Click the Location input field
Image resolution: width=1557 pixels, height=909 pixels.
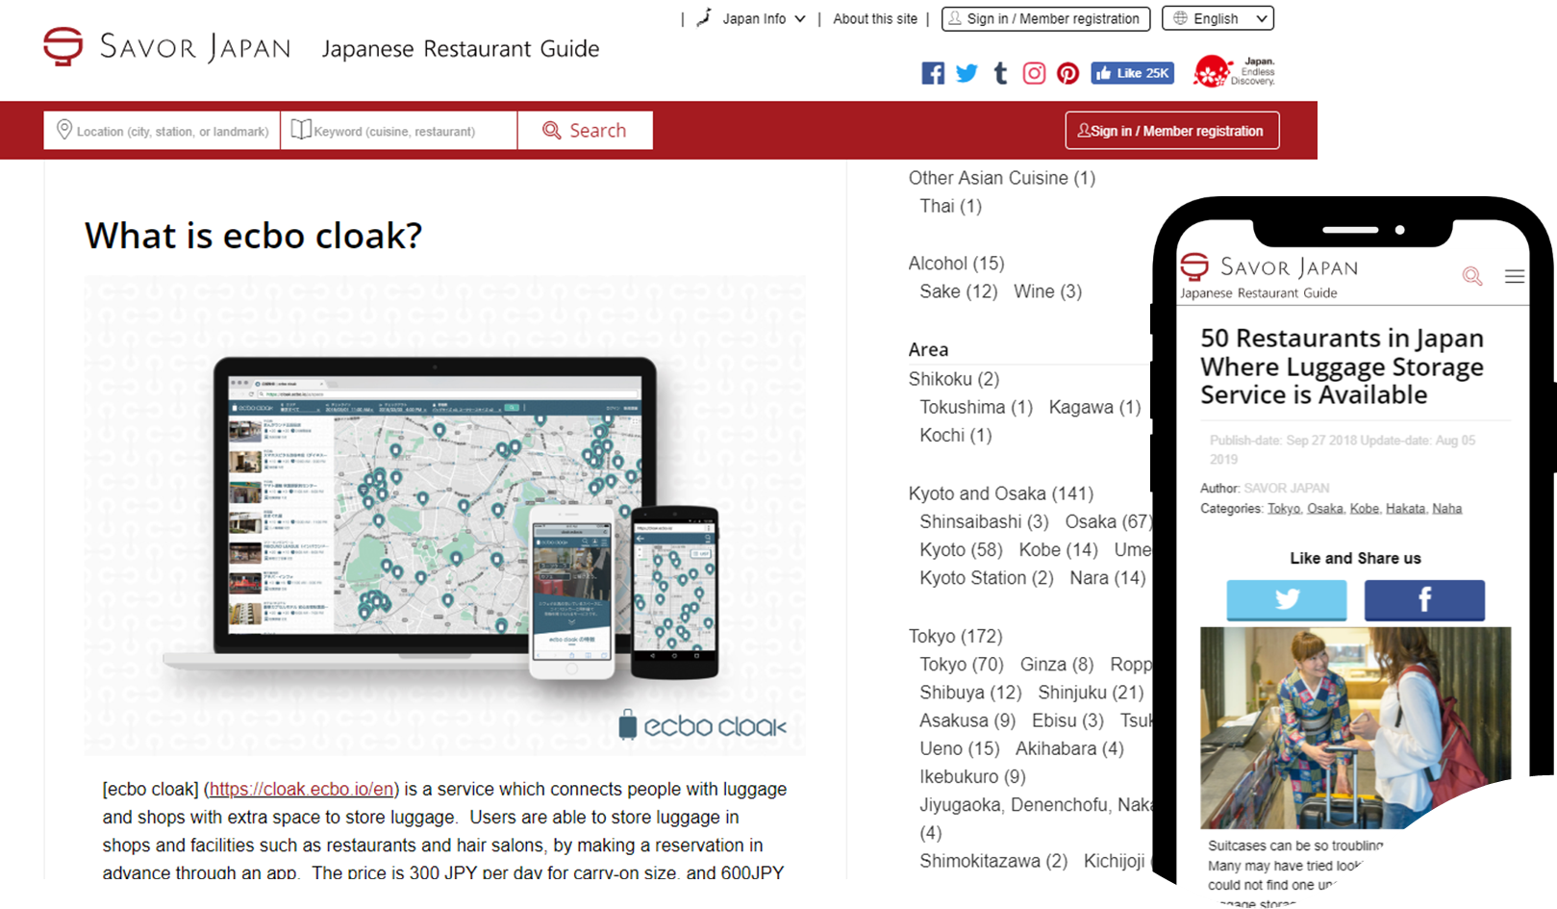[x=163, y=131]
